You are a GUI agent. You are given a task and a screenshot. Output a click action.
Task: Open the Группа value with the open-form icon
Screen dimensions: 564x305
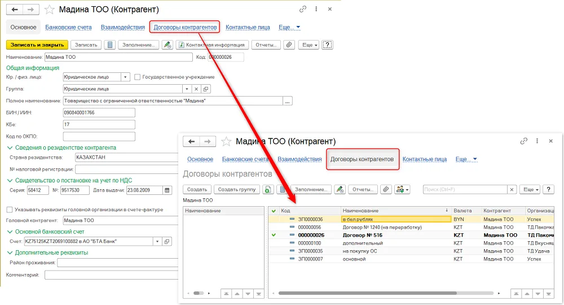tap(205, 89)
